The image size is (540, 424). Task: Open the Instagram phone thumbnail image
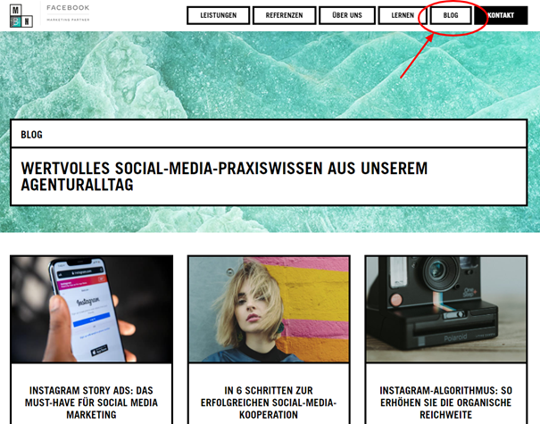pyautogui.click(x=92, y=310)
